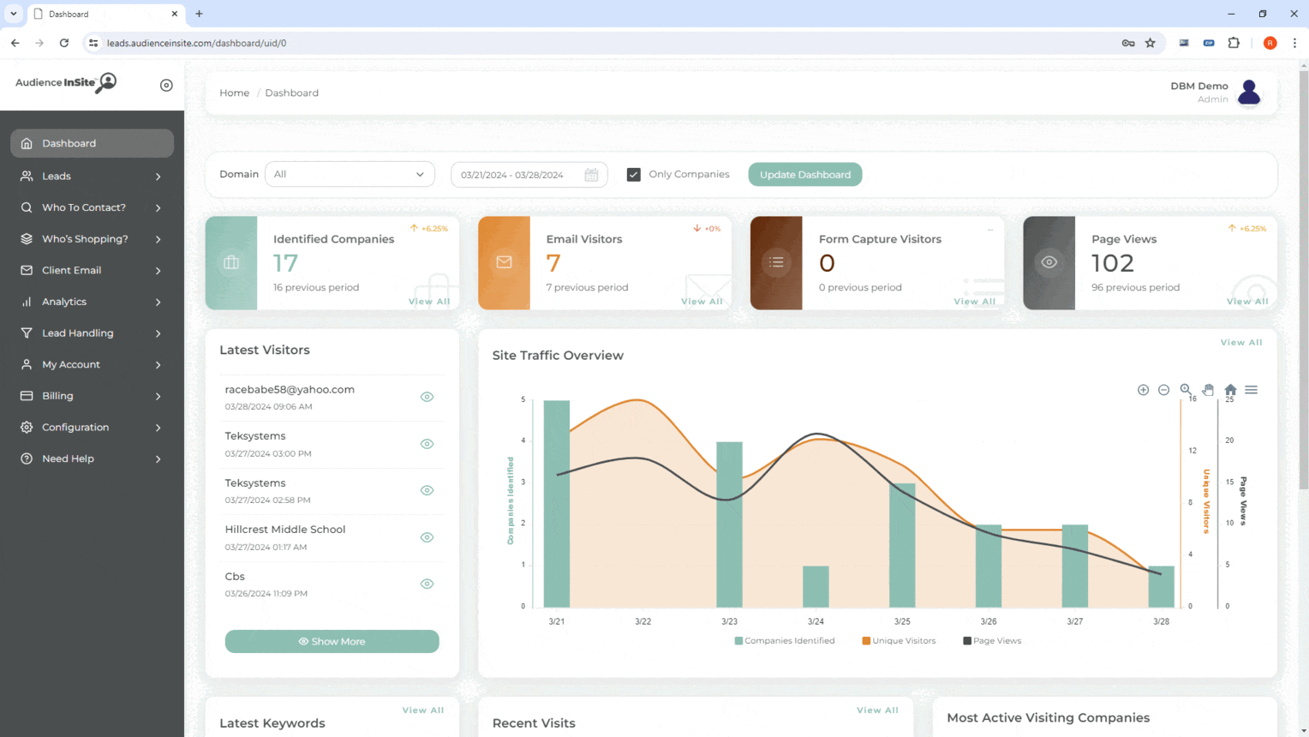Expand the Leads sidebar menu
Screen dimensions: 1309x737
click(x=92, y=177)
